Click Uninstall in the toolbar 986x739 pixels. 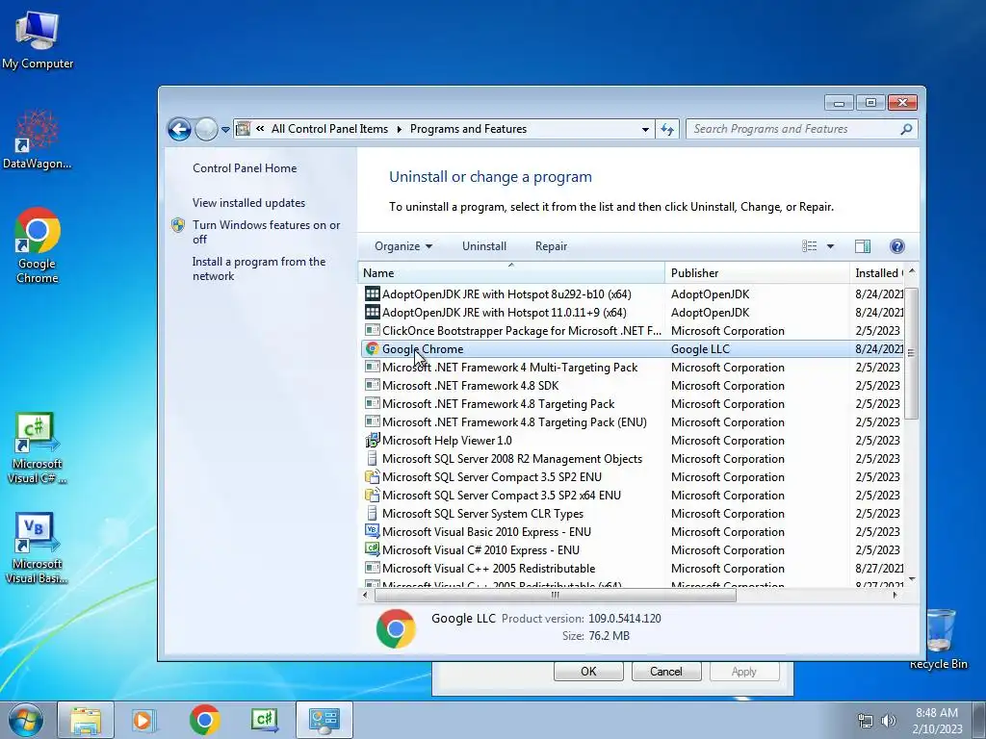click(484, 246)
